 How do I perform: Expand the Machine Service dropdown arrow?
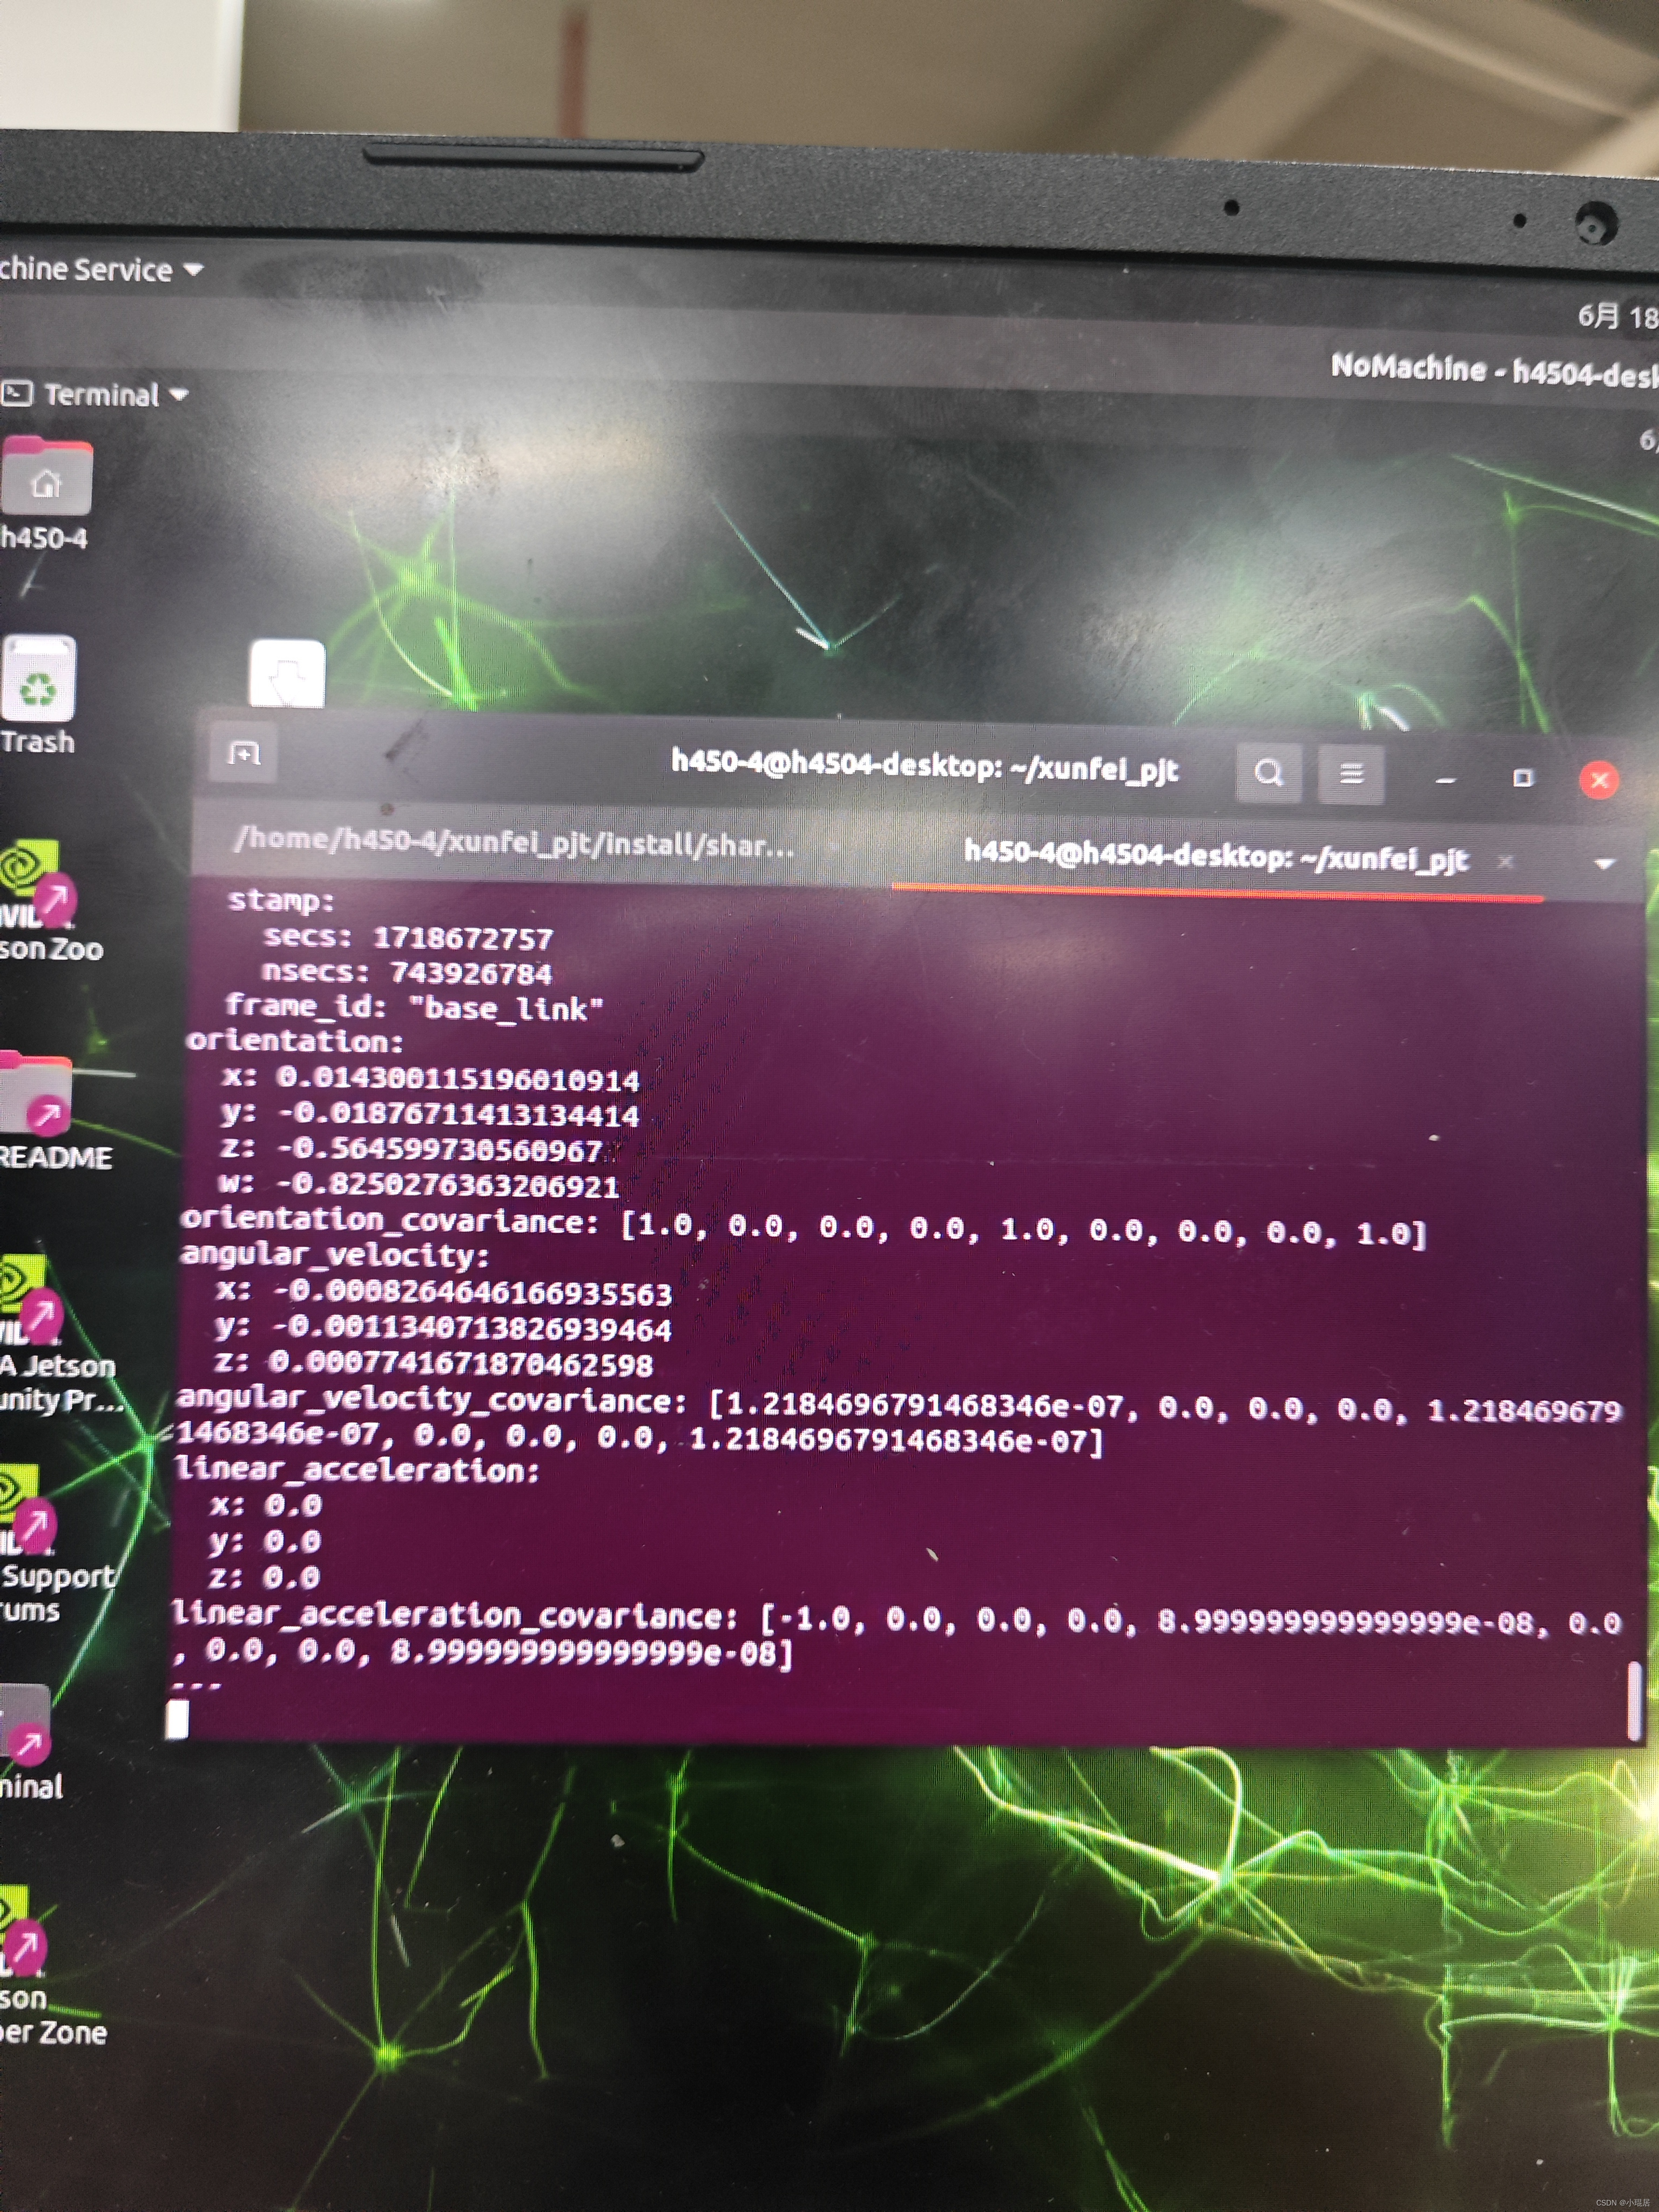(193, 270)
